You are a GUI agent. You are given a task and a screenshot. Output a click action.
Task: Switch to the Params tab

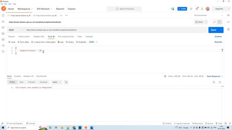12,36
